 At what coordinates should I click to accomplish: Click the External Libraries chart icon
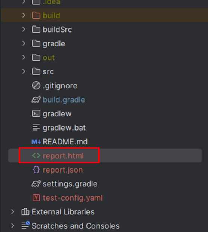tap(25, 211)
